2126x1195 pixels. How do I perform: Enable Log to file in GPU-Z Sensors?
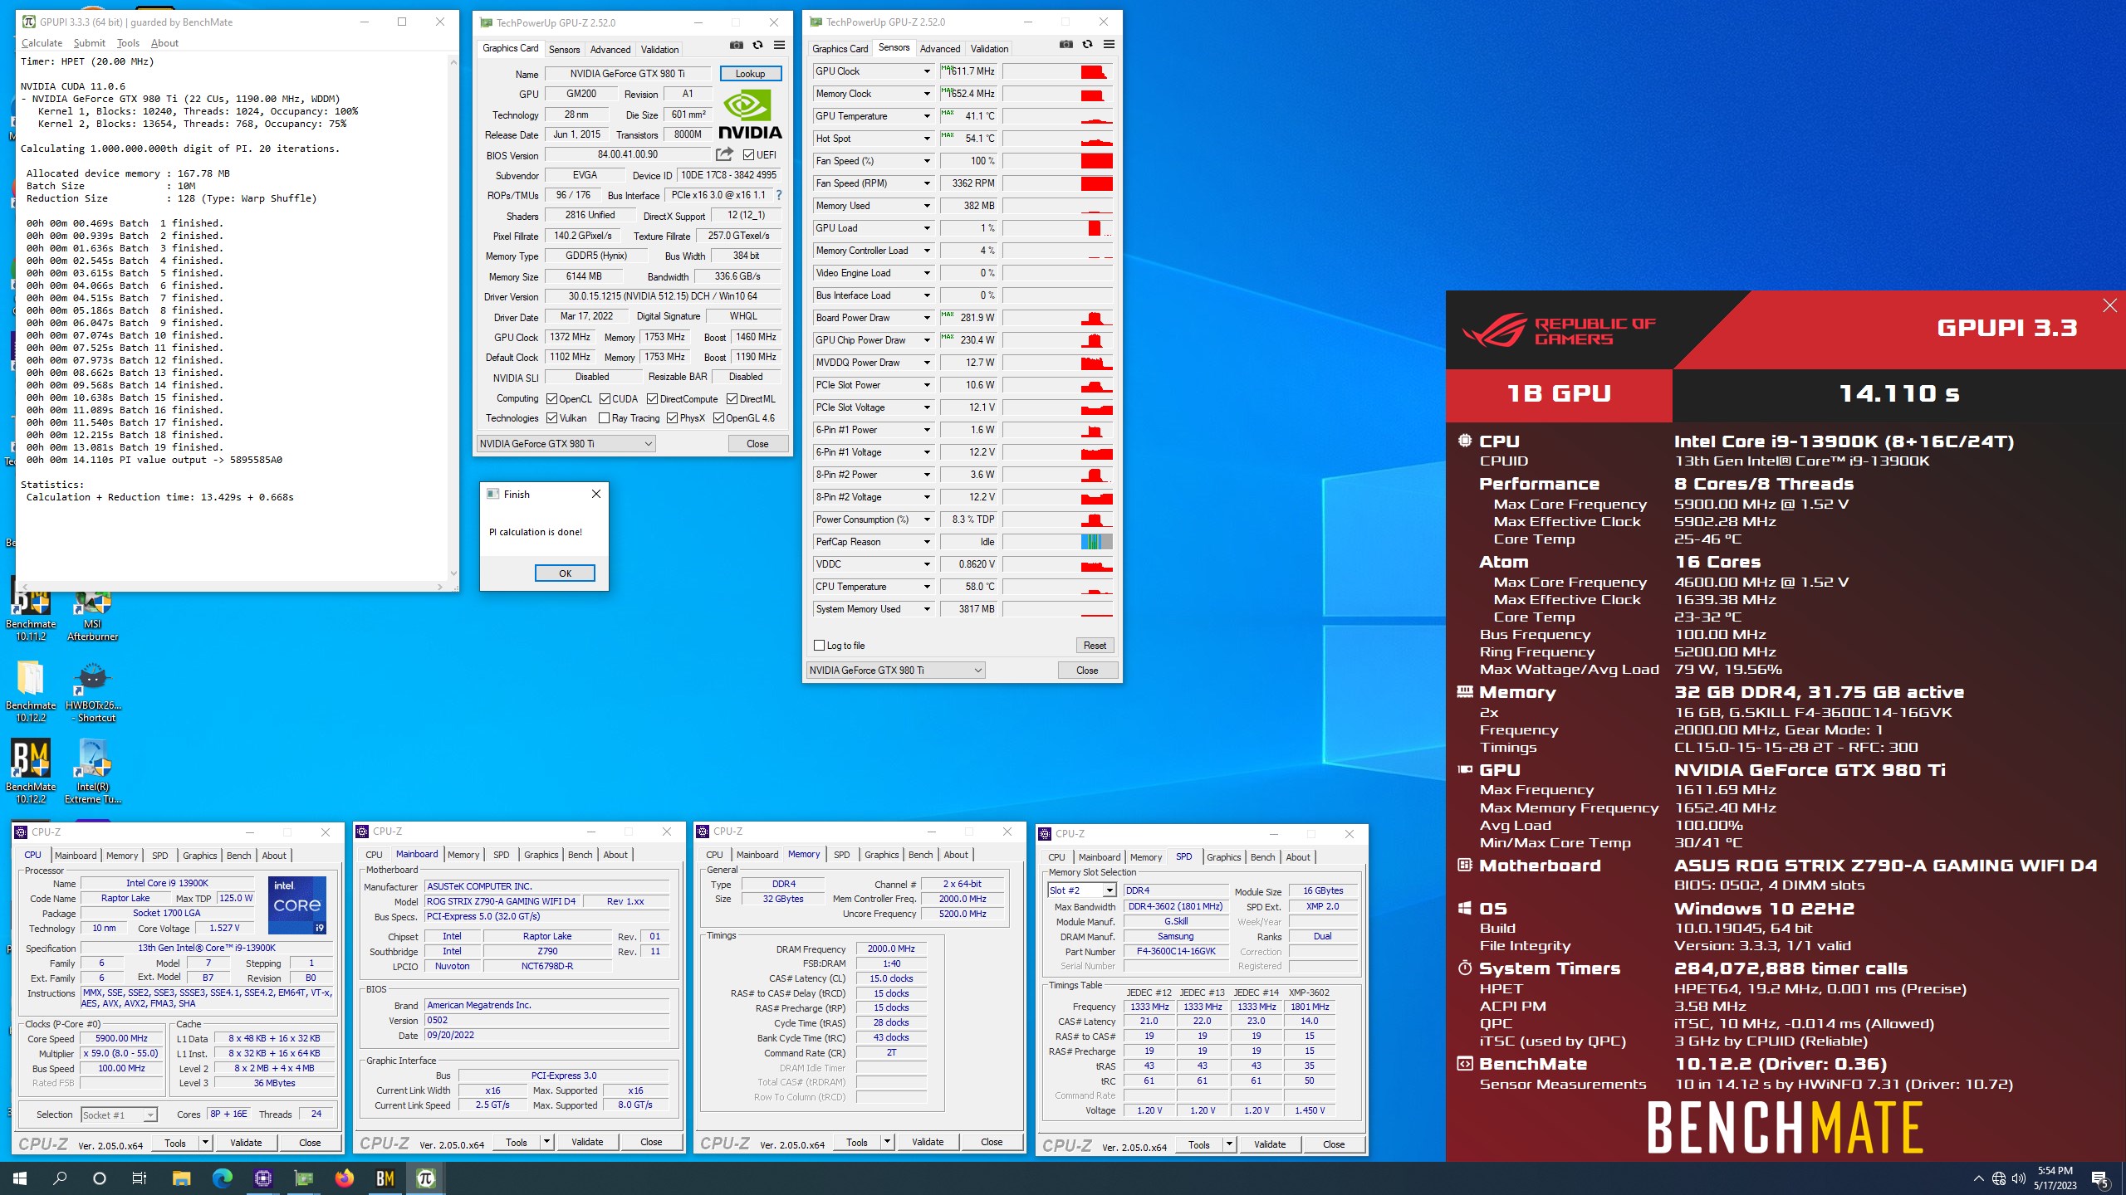820,646
